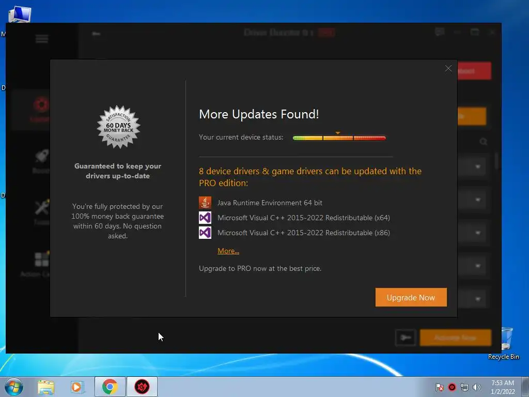The image size is (529, 397).
Task: Open Google Chrome from the taskbar
Action: coord(110,387)
